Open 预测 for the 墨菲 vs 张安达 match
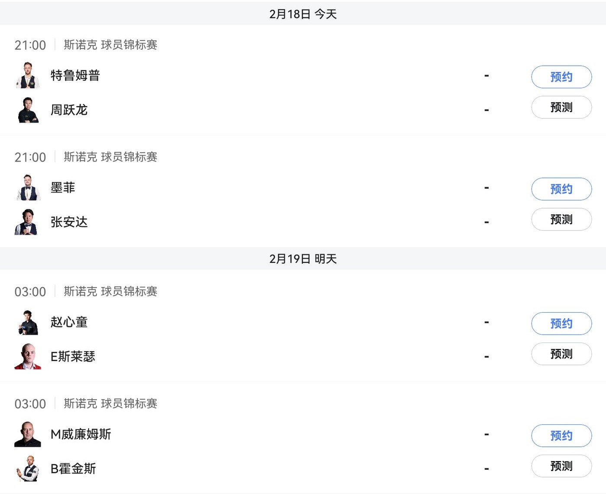Image resolution: width=606 pixels, height=494 pixels. tap(561, 220)
